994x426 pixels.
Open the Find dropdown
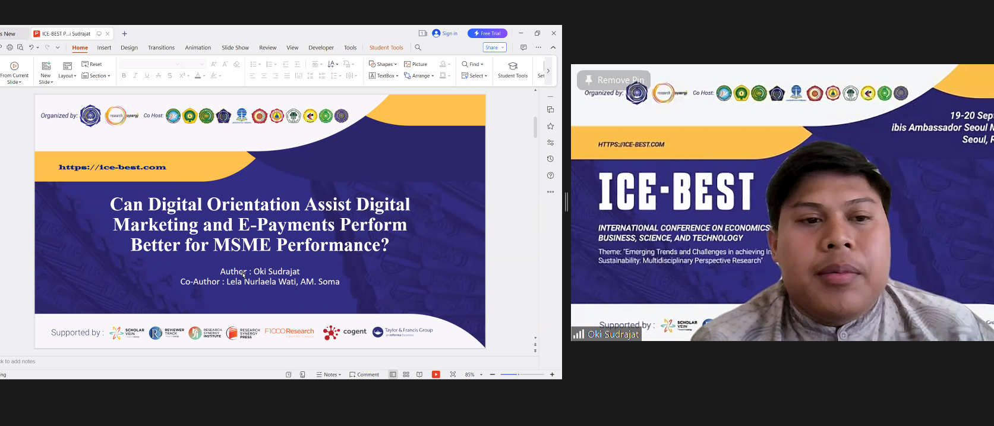(x=472, y=64)
